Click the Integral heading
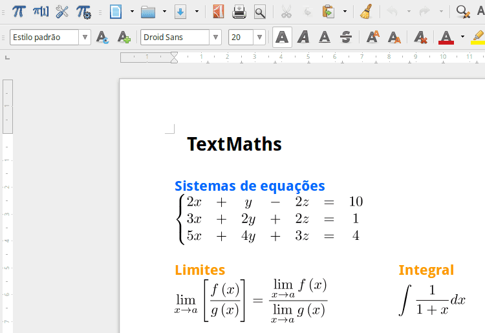Image resolution: width=485 pixels, height=333 pixels. click(x=426, y=270)
